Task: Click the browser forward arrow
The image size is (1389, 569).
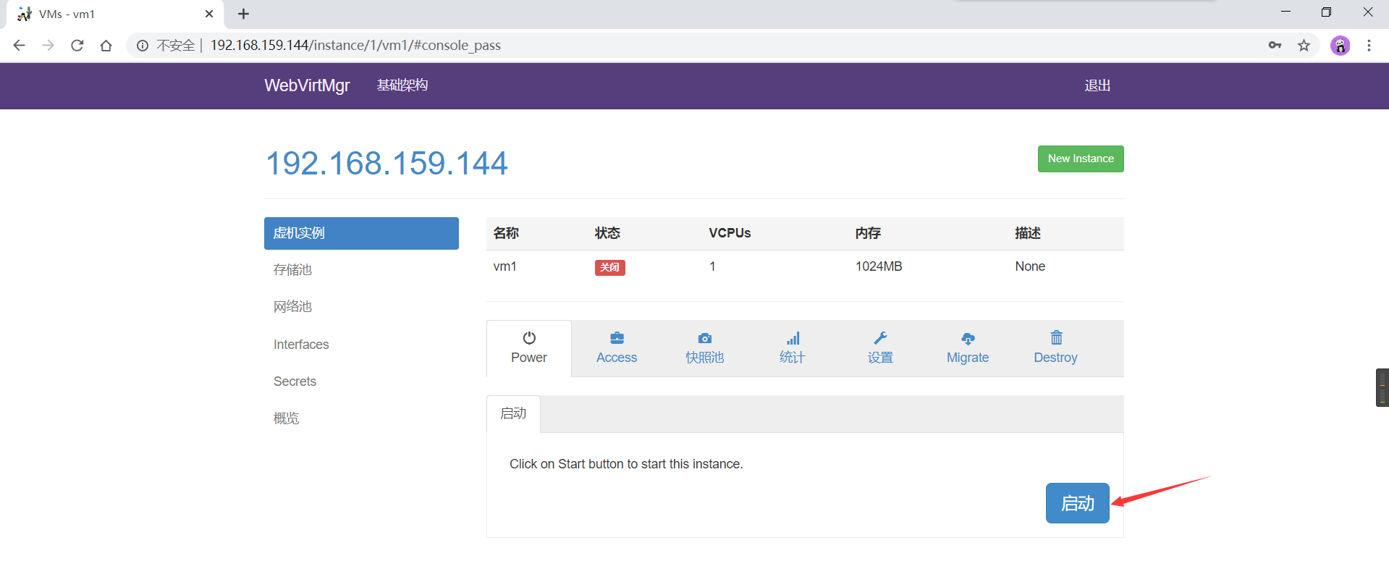Action: (x=48, y=46)
